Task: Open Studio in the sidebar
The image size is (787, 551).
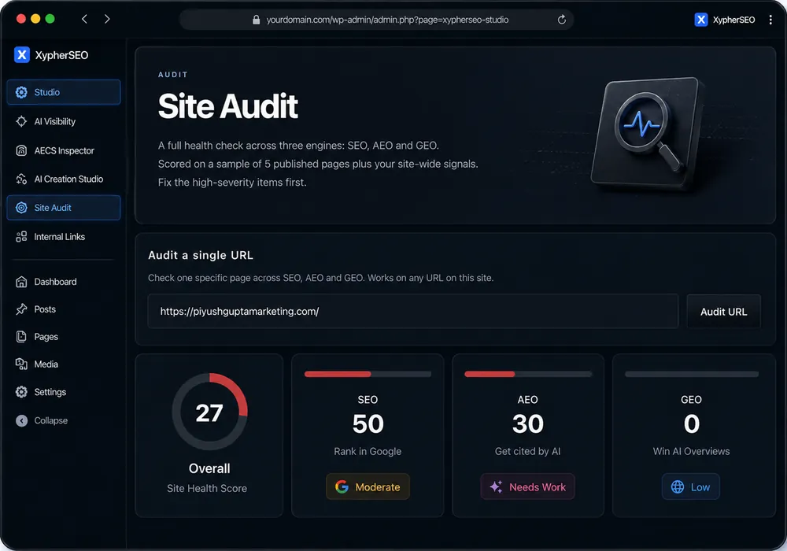Action: tap(64, 92)
